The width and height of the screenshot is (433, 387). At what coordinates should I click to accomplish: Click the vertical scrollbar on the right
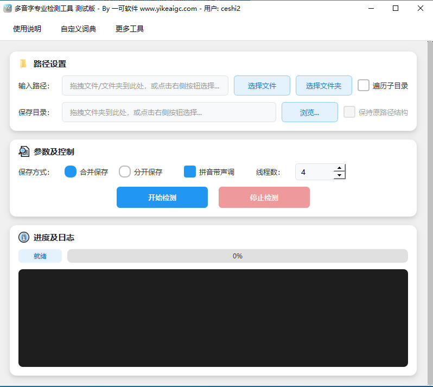pyautogui.click(x=430, y=213)
